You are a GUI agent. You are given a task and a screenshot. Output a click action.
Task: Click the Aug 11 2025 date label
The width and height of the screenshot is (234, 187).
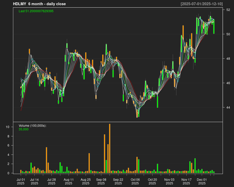click(69, 181)
